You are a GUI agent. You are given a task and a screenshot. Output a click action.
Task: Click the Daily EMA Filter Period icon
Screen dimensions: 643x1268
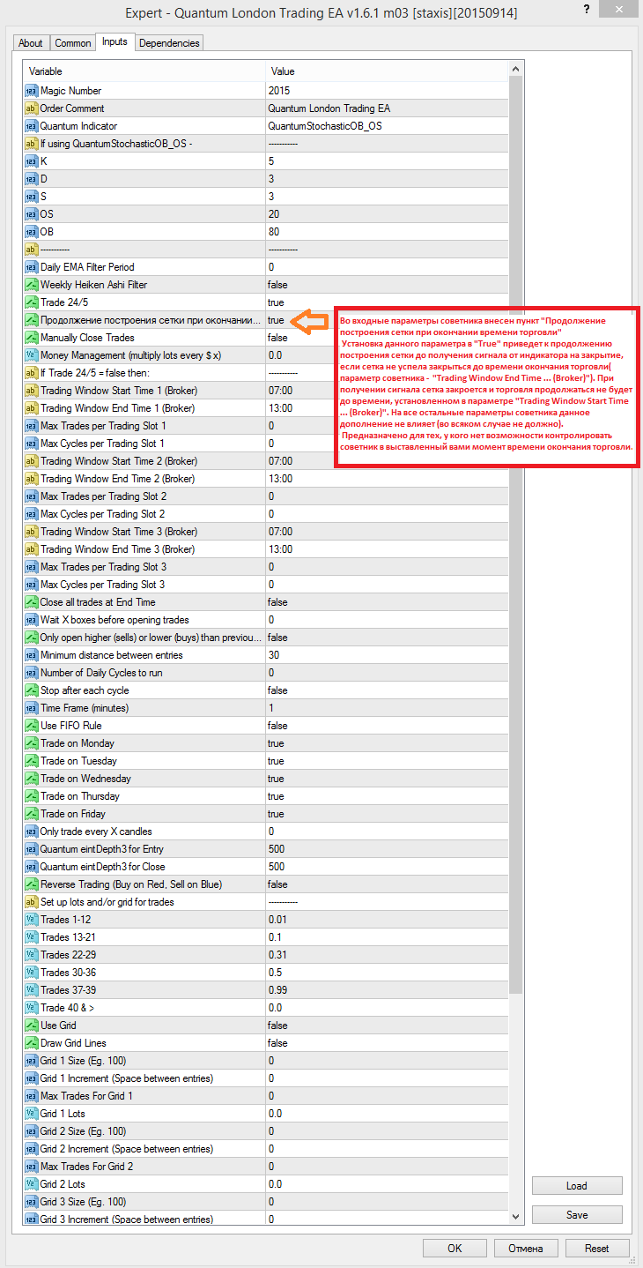31,267
